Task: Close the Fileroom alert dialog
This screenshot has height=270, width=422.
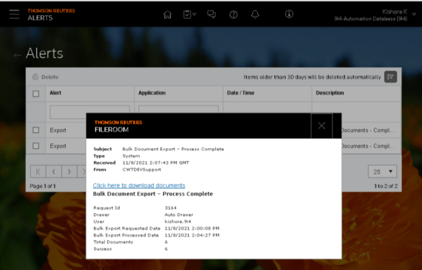Action: (x=322, y=125)
